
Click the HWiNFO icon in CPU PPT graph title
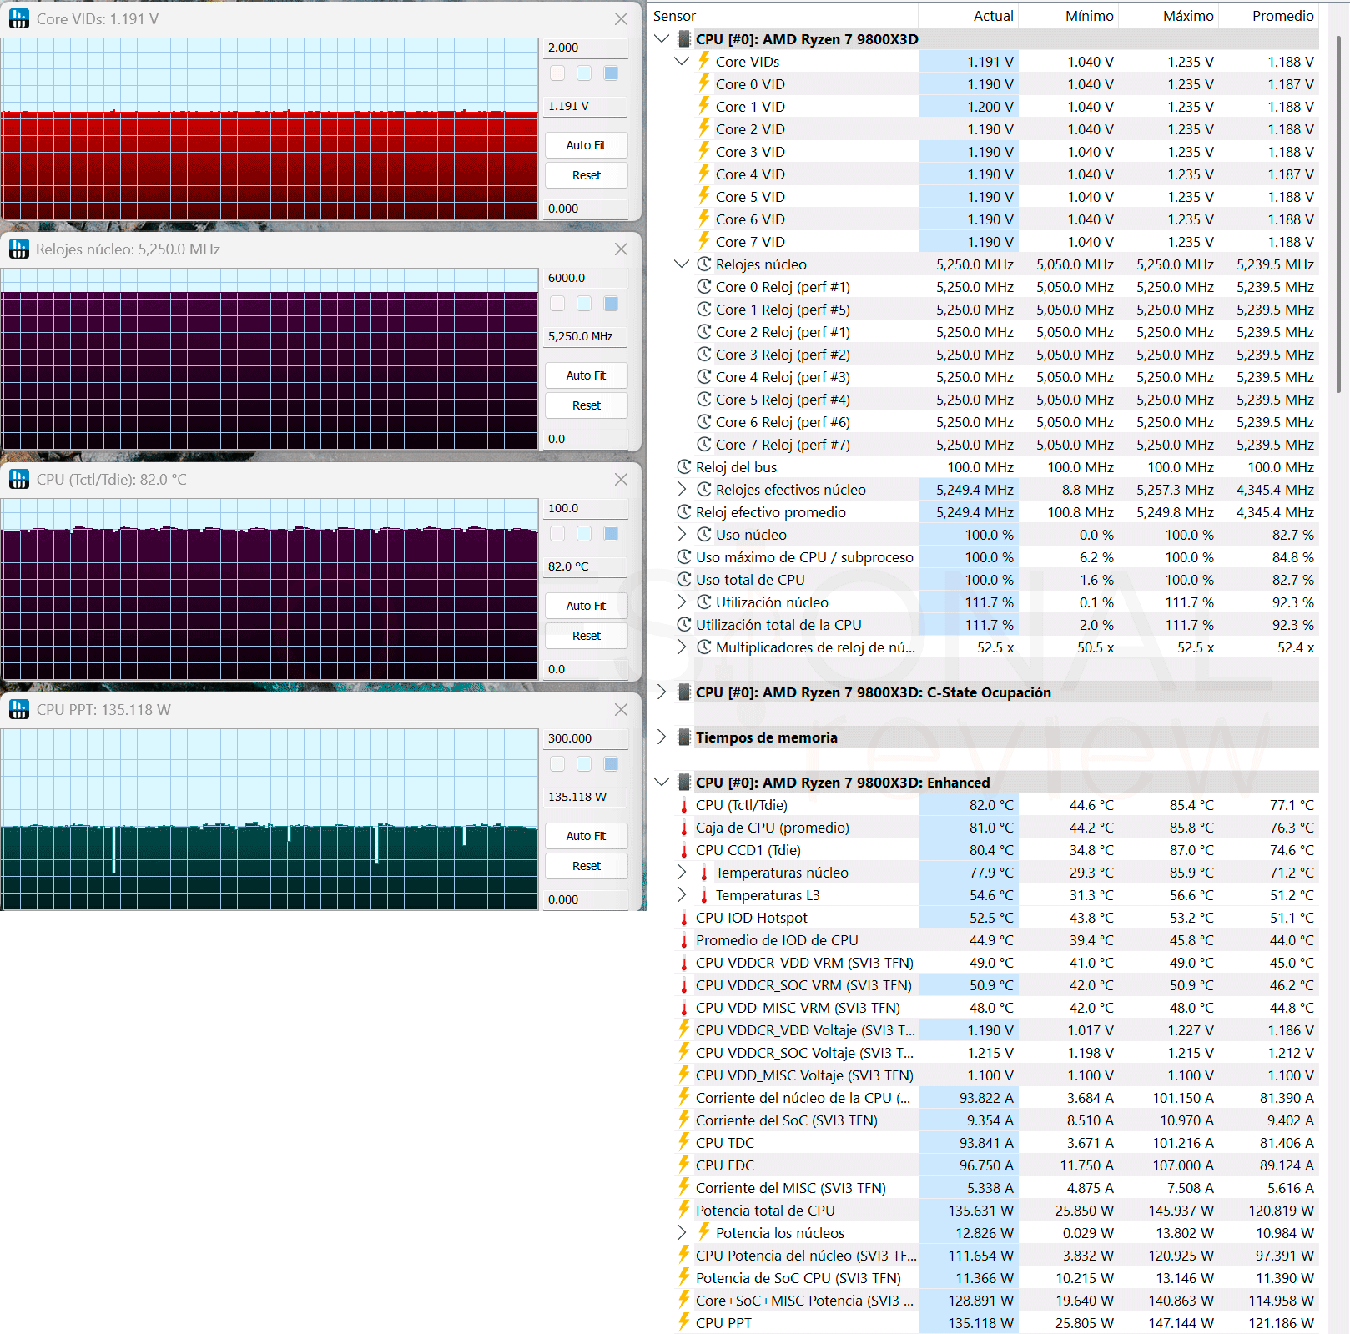18,709
